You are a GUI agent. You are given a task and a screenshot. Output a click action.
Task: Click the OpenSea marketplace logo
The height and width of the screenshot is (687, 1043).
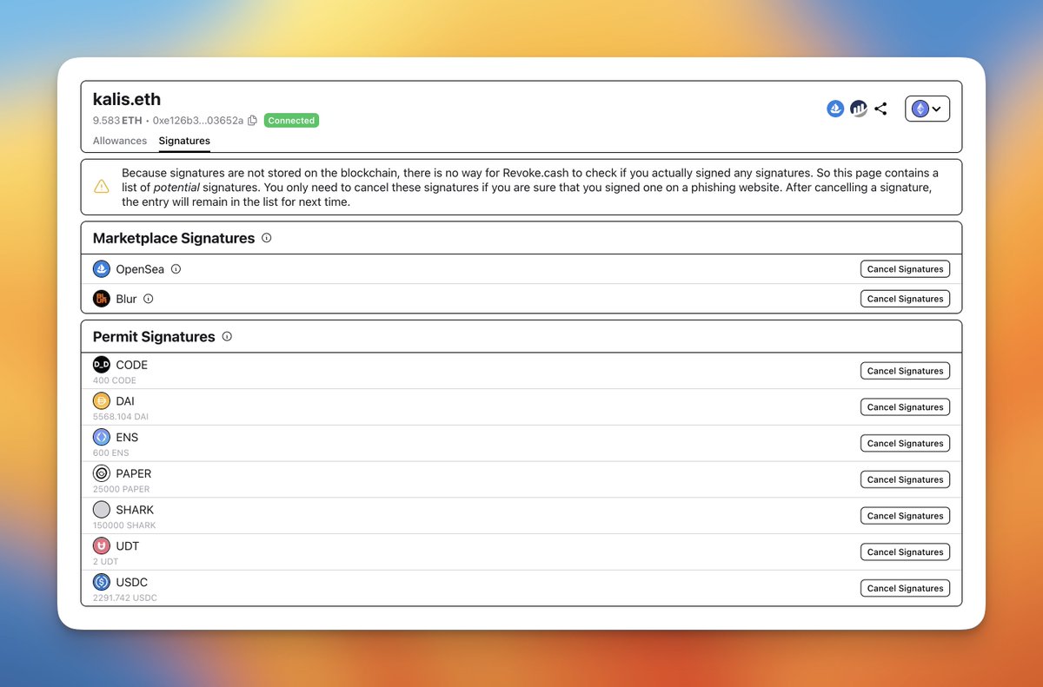tap(102, 269)
